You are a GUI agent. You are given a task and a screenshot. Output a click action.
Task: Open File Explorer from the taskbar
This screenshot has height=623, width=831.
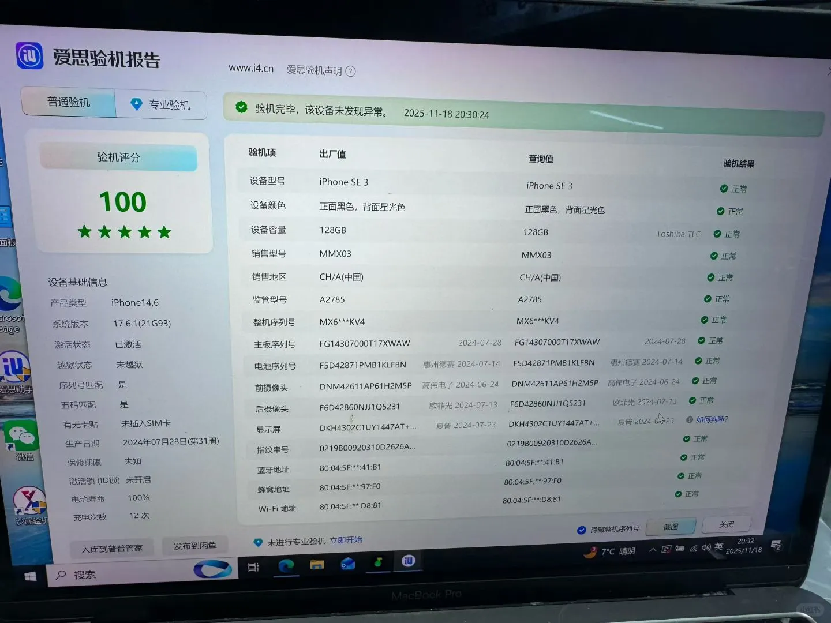click(x=316, y=563)
